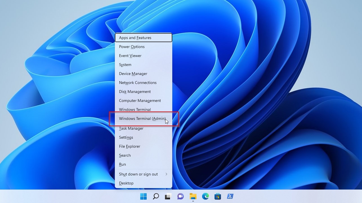This screenshot has width=362, height=203.
Task: Open the taskbar Search magnifier icon
Action: click(156, 196)
